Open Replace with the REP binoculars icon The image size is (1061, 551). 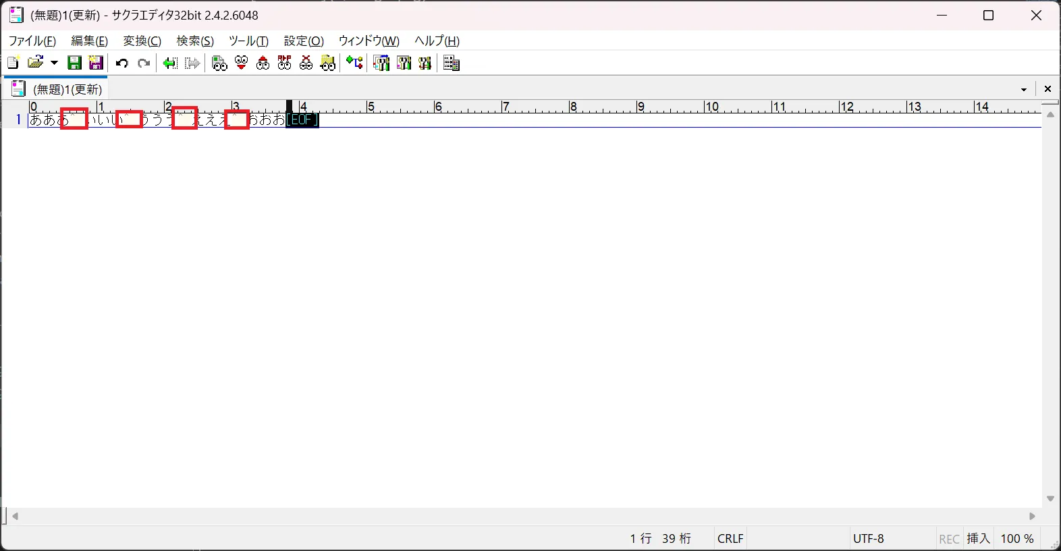click(284, 63)
